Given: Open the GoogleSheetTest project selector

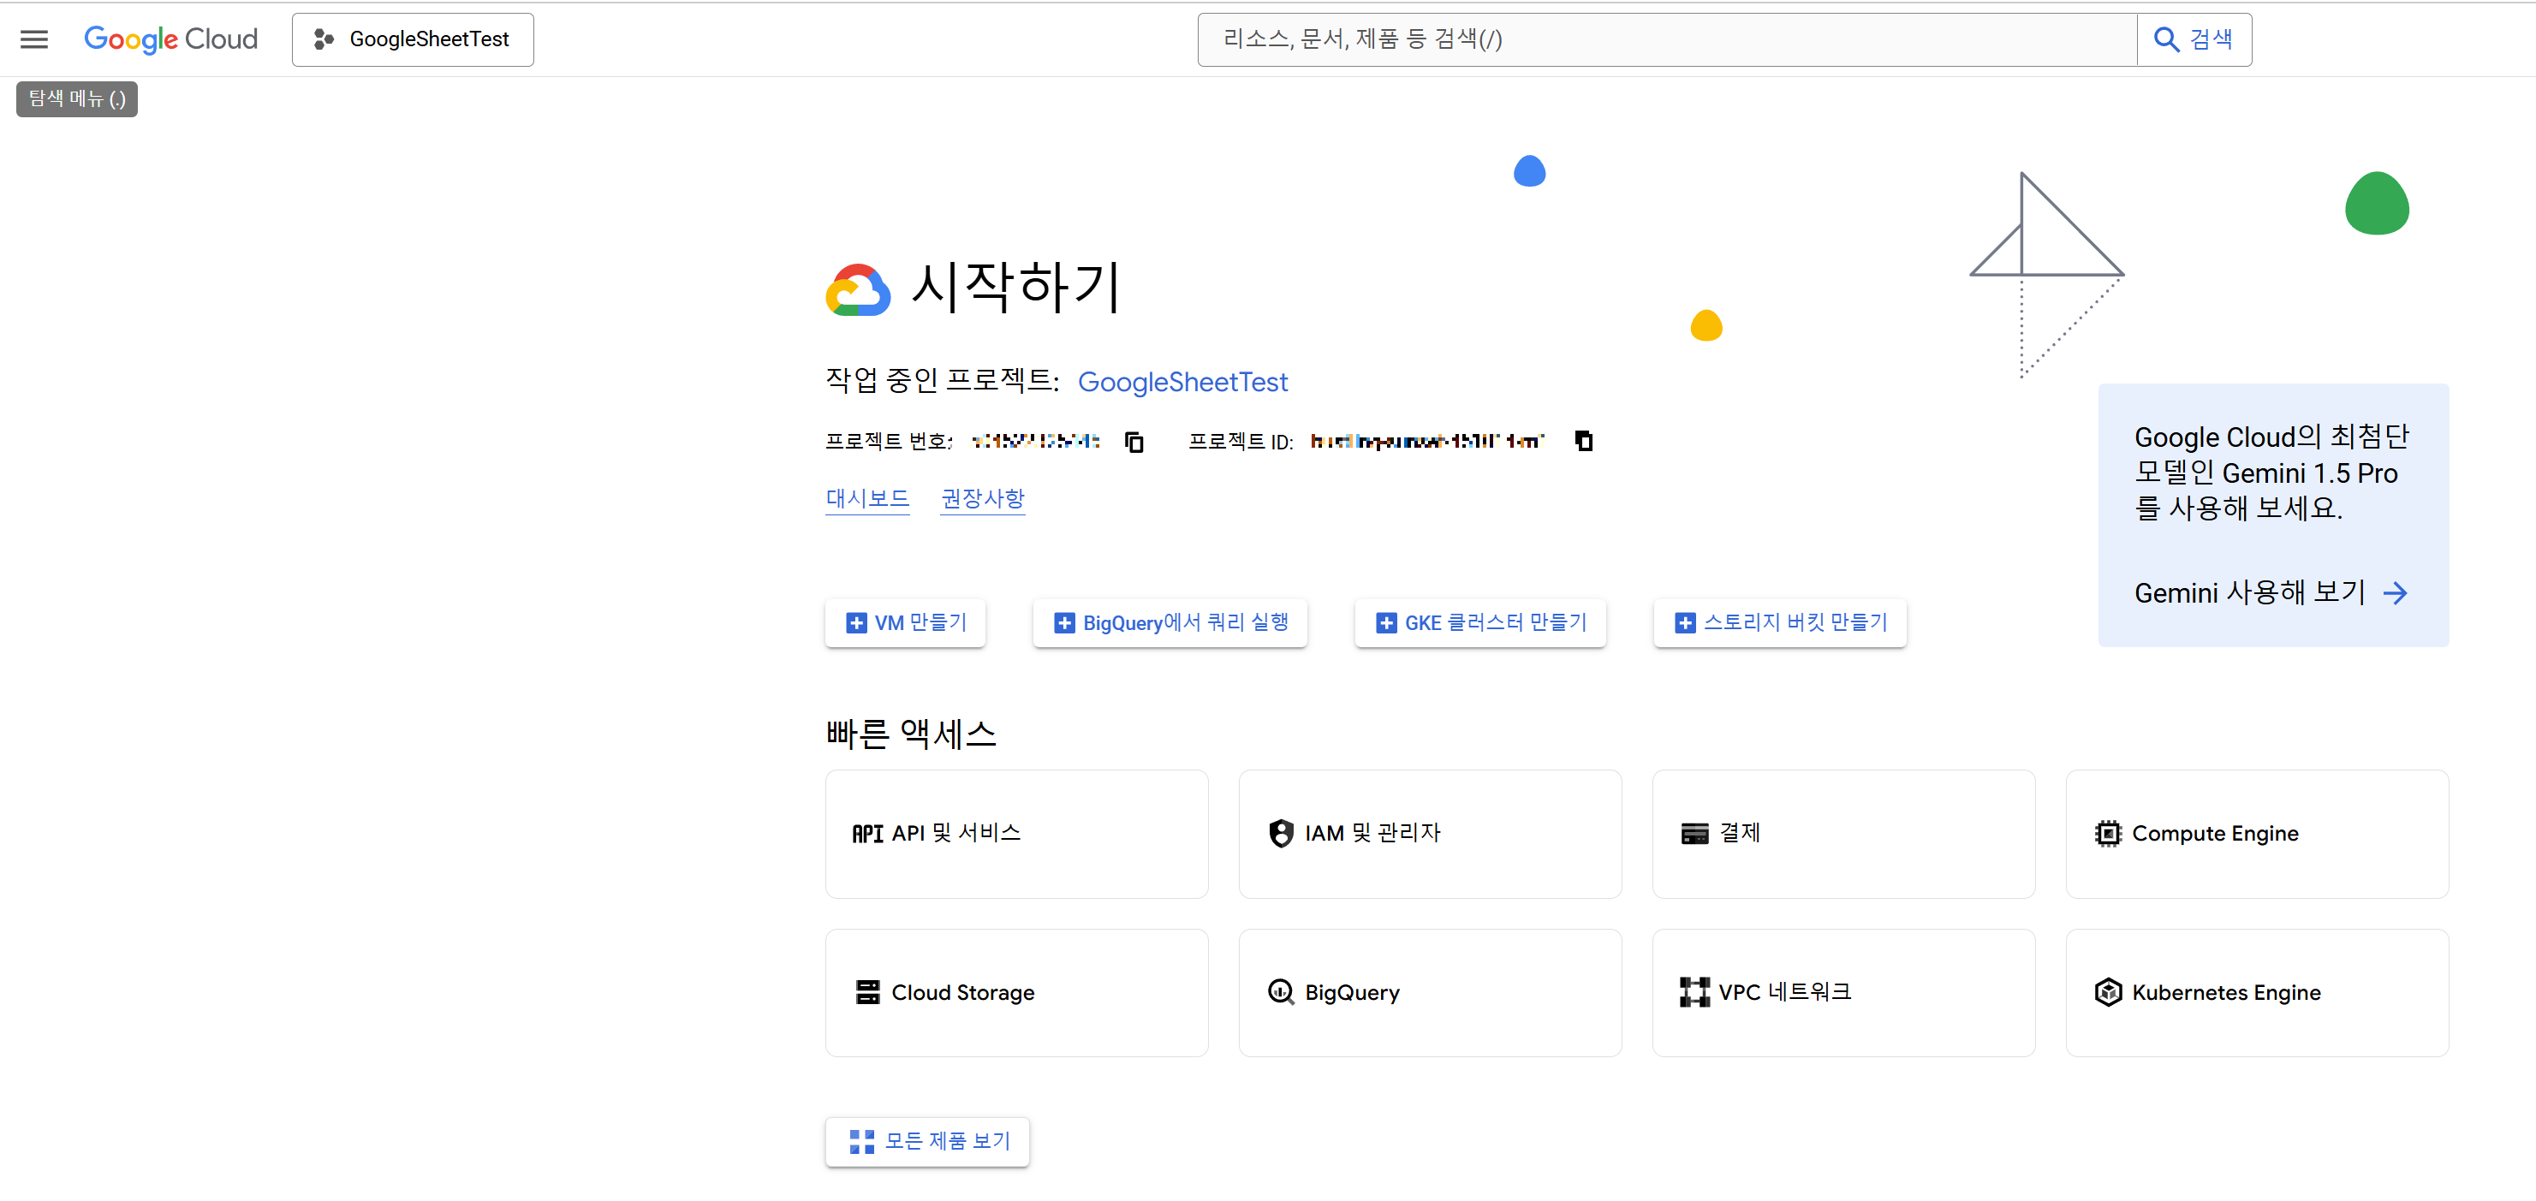Looking at the screenshot, I should (x=413, y=39).
